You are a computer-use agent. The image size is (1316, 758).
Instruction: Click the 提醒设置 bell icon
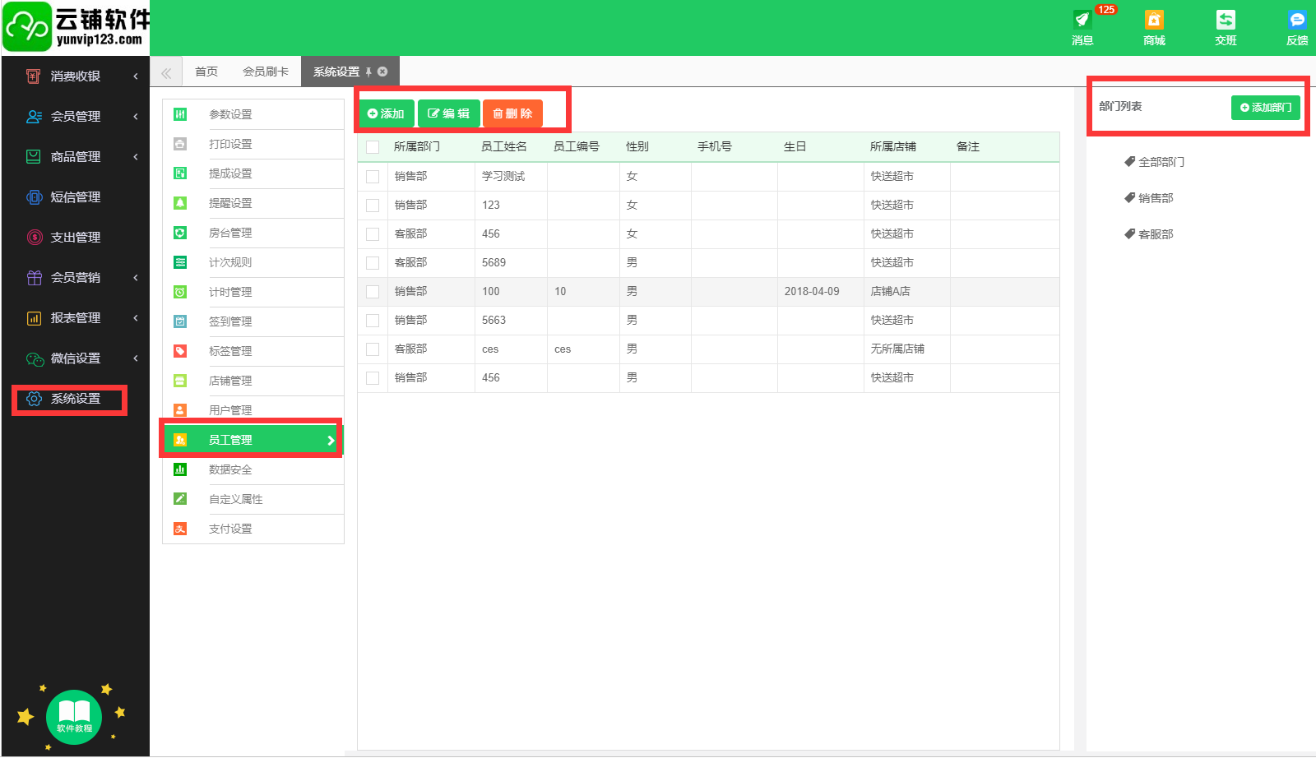[180, 203]
